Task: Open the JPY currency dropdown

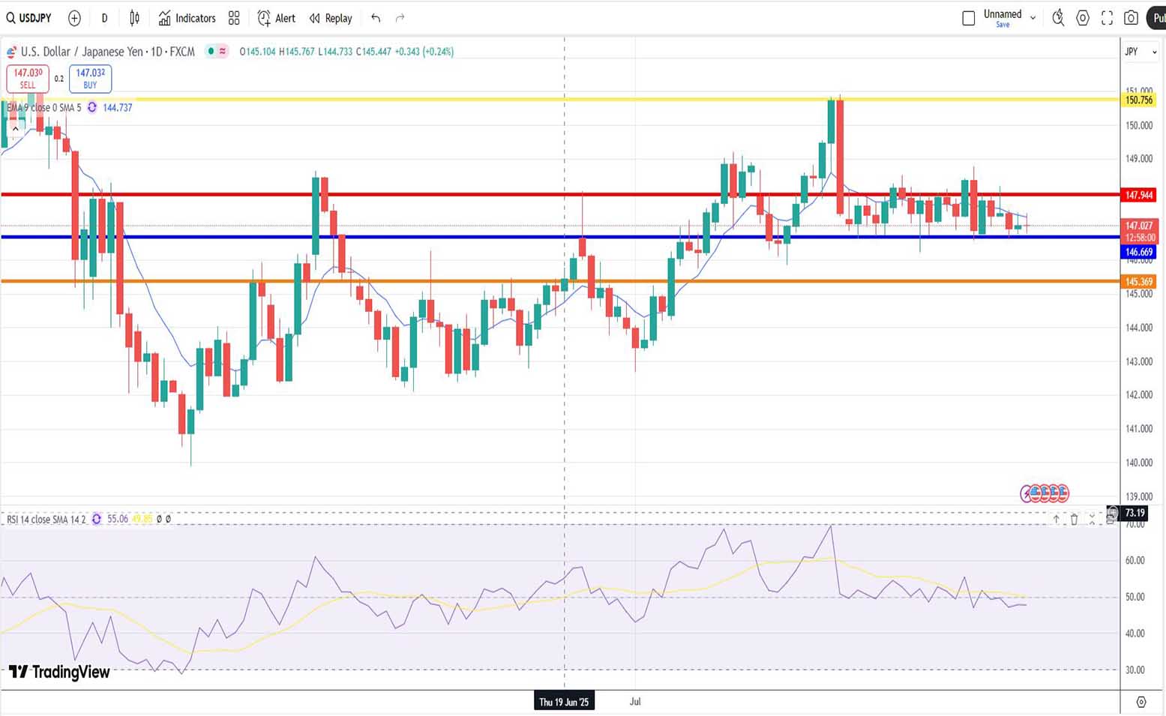Action: pyautogui.click(x=1140, y=52)
